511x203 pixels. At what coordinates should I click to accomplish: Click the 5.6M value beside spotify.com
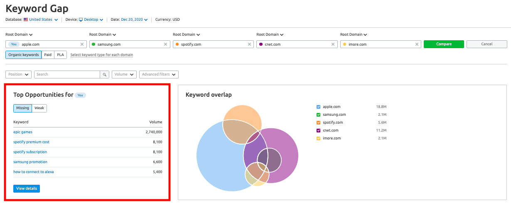point(382,122)
